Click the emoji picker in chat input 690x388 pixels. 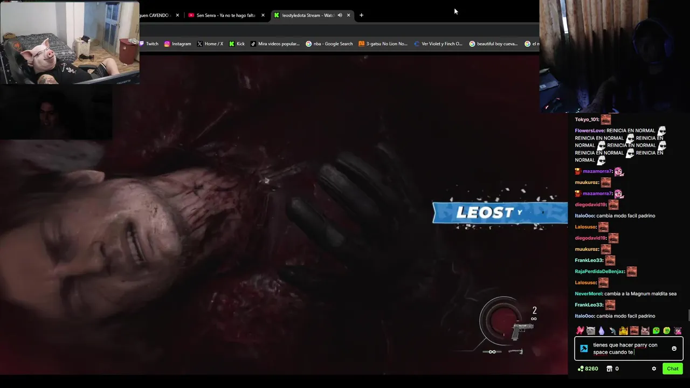674,349
